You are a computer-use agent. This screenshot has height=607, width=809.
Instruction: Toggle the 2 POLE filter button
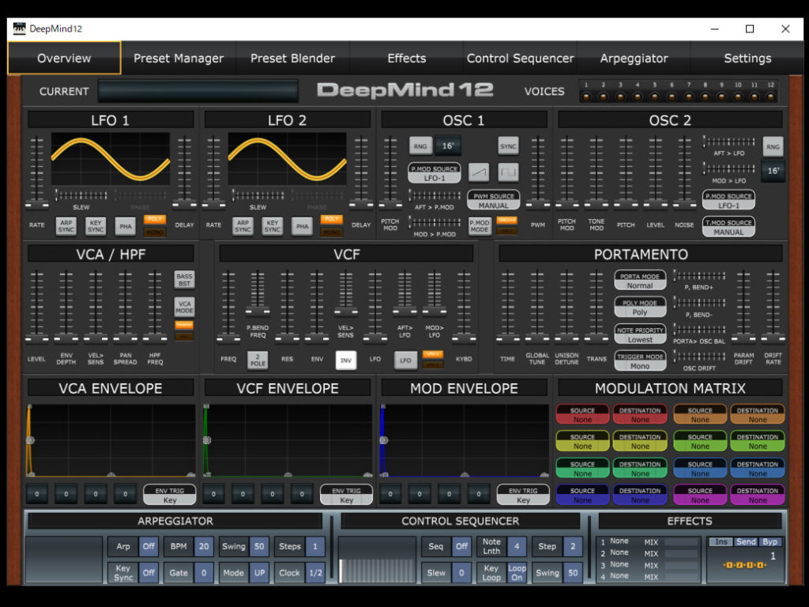click(x=258, y=360)
